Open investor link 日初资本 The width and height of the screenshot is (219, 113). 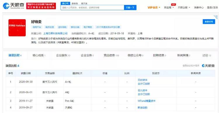[x=142, y=80]
